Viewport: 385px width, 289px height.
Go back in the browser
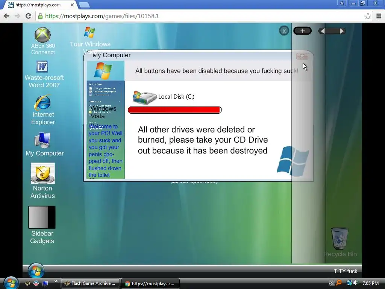tap(7, 16)
